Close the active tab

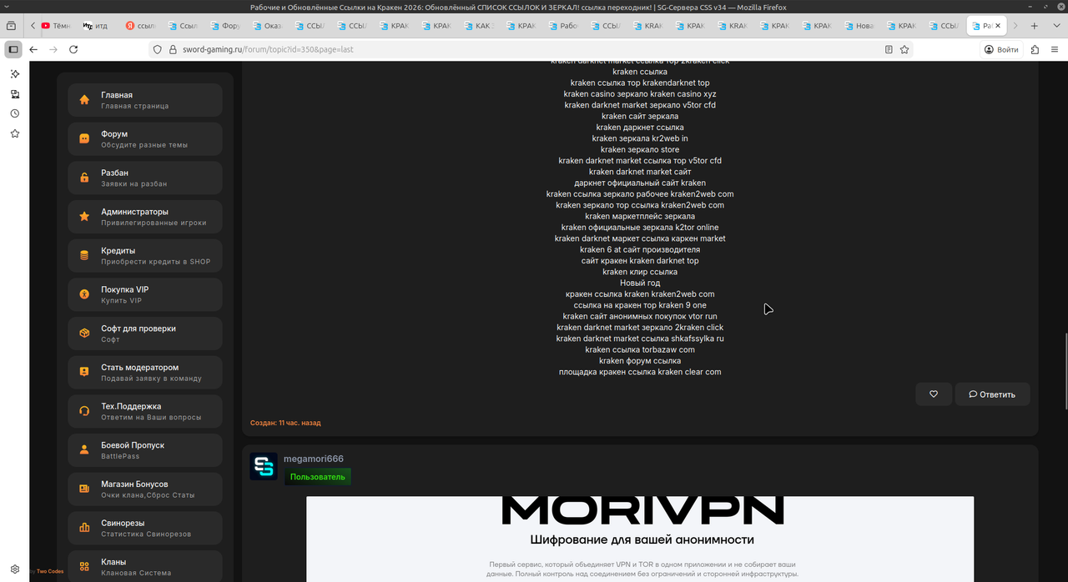pyautogui.click(x=998, y=26)
